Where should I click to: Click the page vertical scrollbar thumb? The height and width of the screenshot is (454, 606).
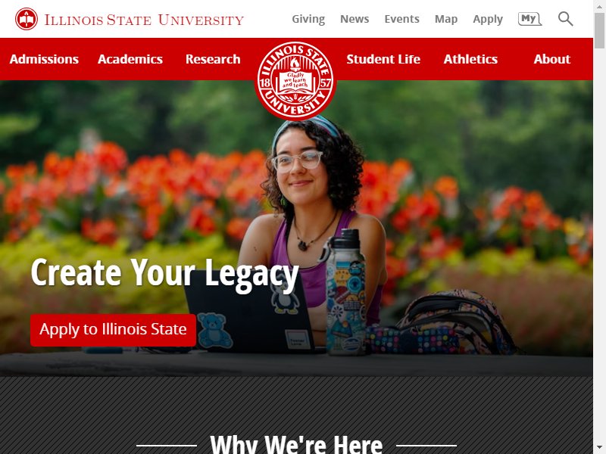599,30
